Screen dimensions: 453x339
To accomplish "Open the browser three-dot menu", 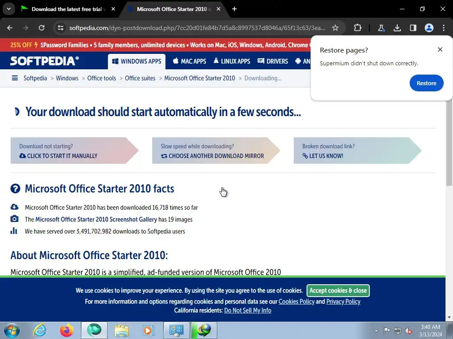I will pos(444,28).
